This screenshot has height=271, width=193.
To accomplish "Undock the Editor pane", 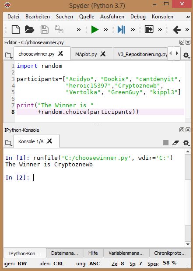I will [x=182, y=42].
